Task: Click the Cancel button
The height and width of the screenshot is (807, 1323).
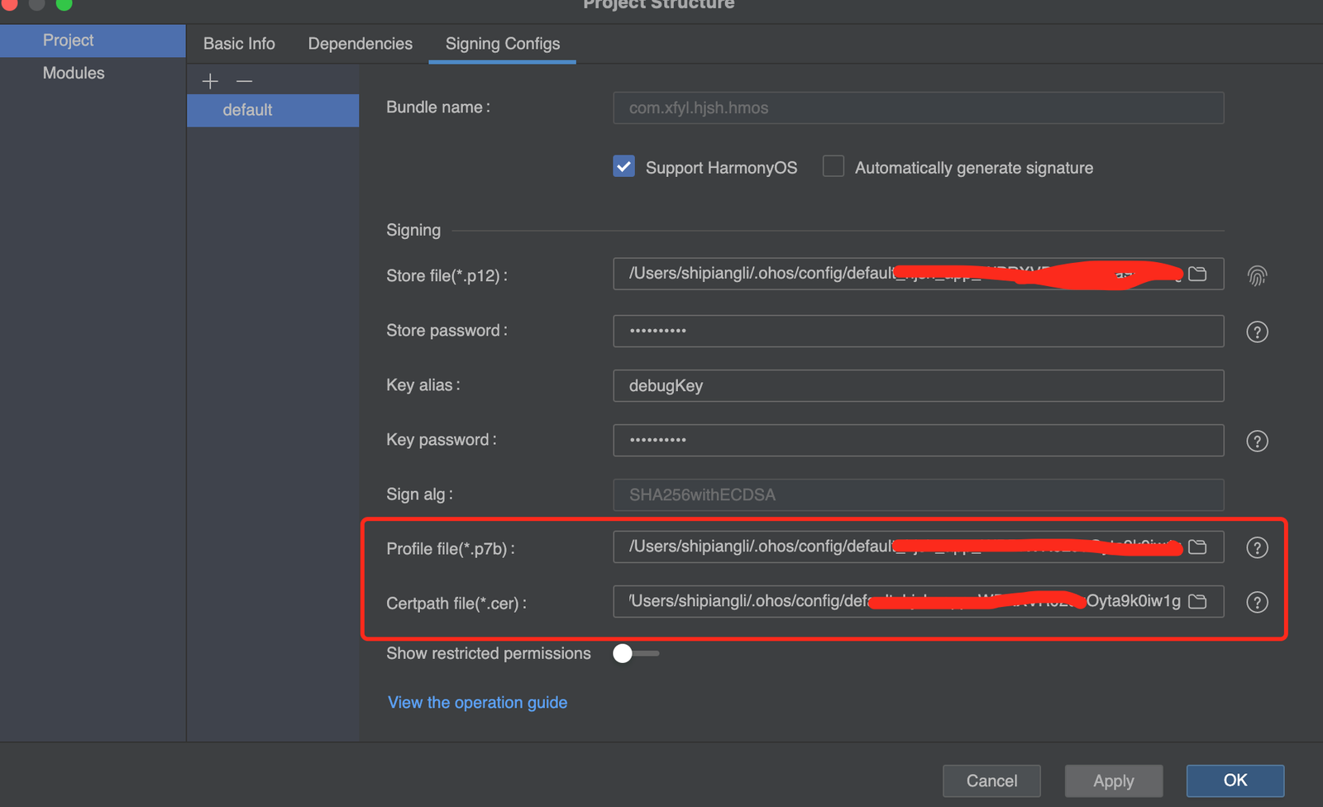Action: [x=991, y=781]
